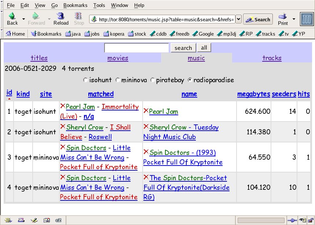Click the page search text field
This screenshot has height=225, width=315.
136,48
